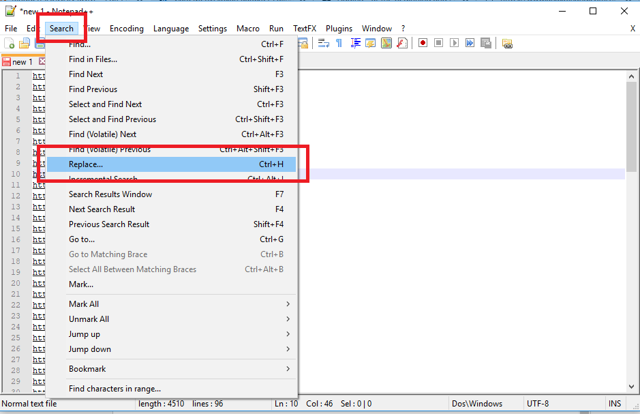Expand the Mark All submenu
Screen dimensions: 640x414
coord(172,304)
